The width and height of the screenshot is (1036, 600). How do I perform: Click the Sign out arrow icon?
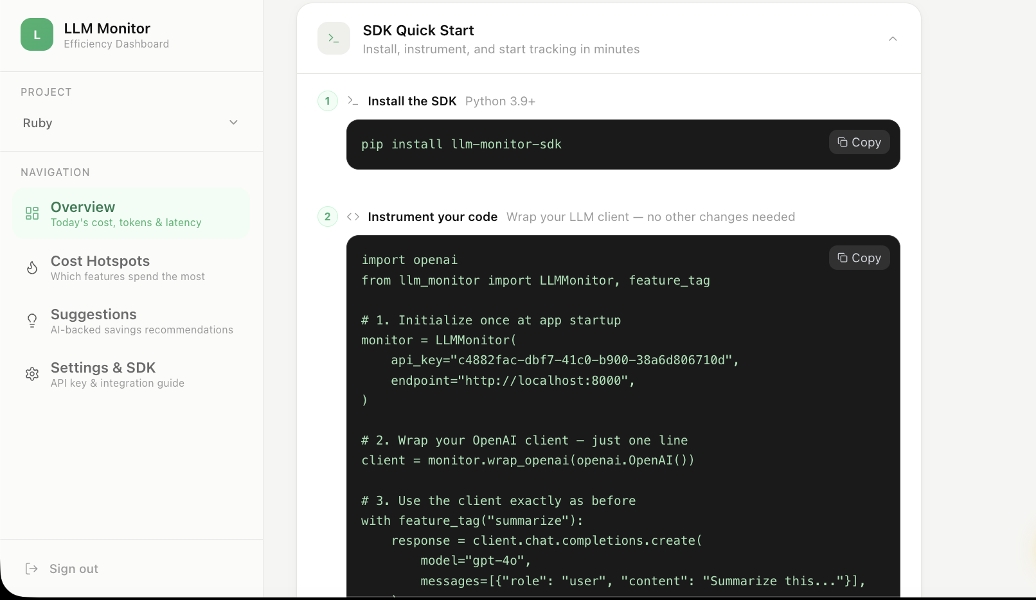31,569
